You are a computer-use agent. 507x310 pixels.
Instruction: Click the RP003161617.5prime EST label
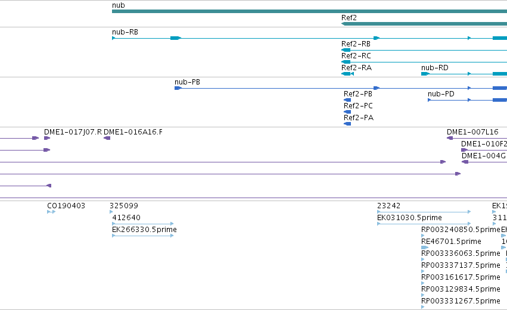[461, 277]
